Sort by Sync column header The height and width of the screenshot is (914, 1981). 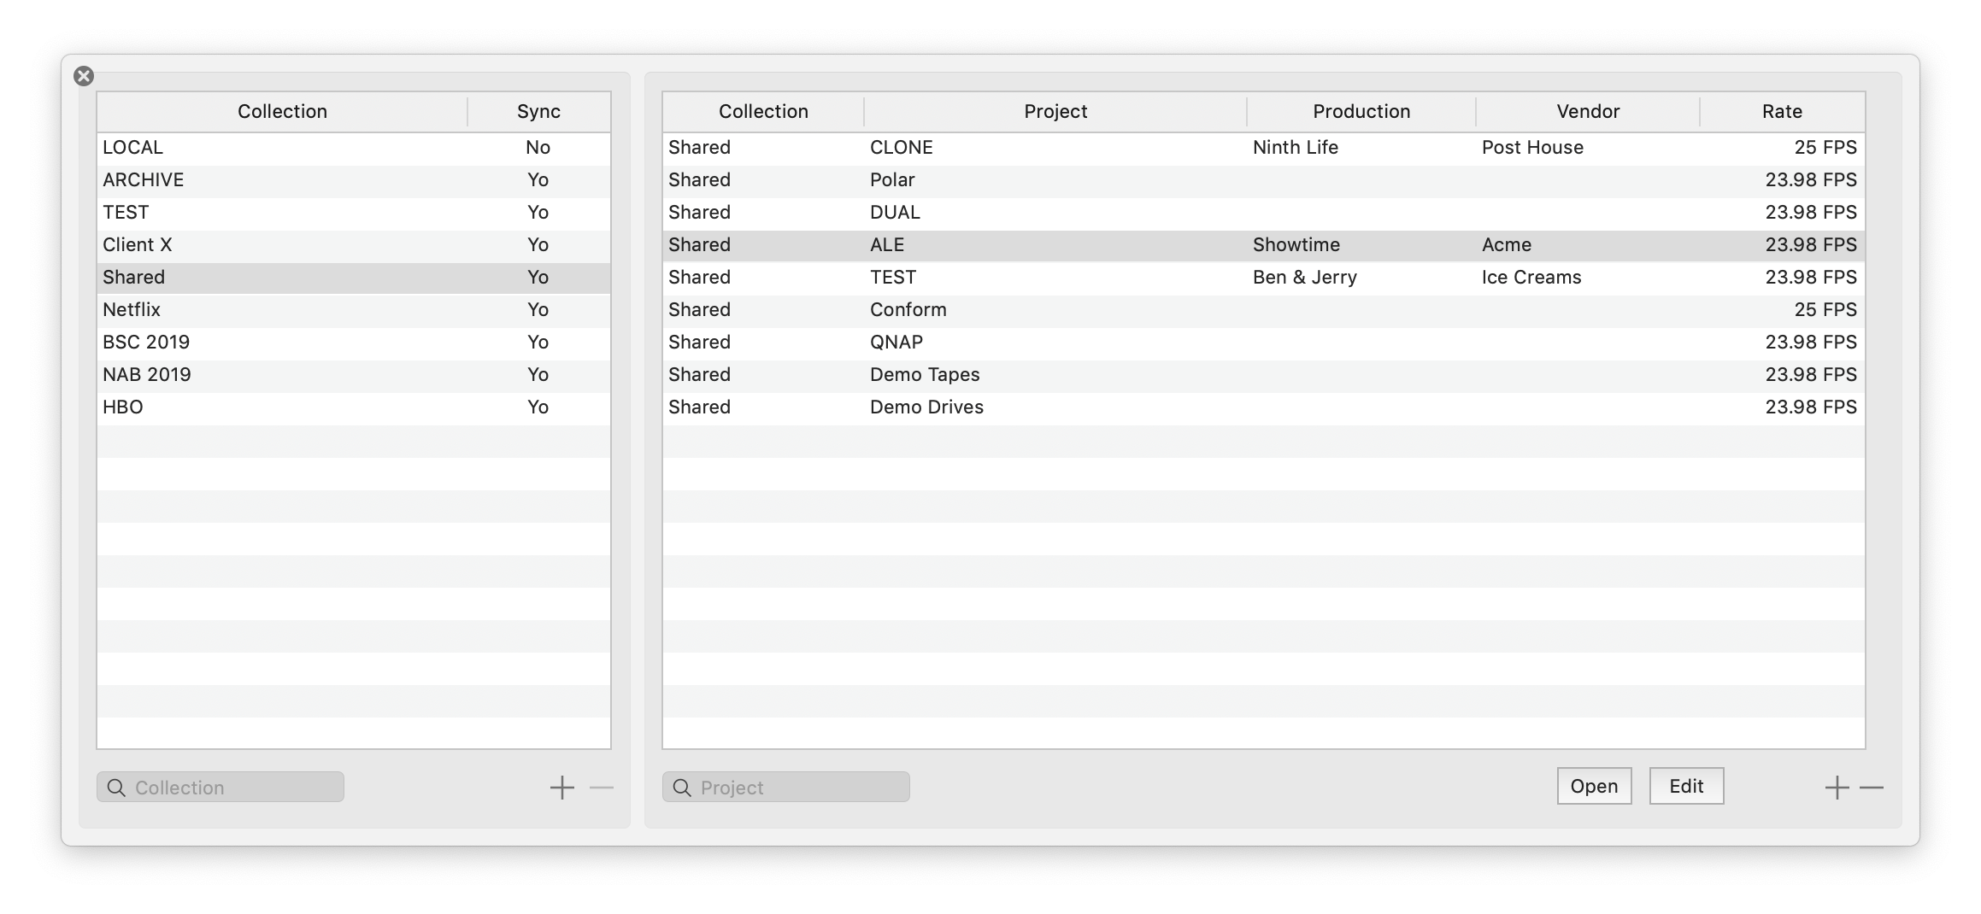point(538,111)
